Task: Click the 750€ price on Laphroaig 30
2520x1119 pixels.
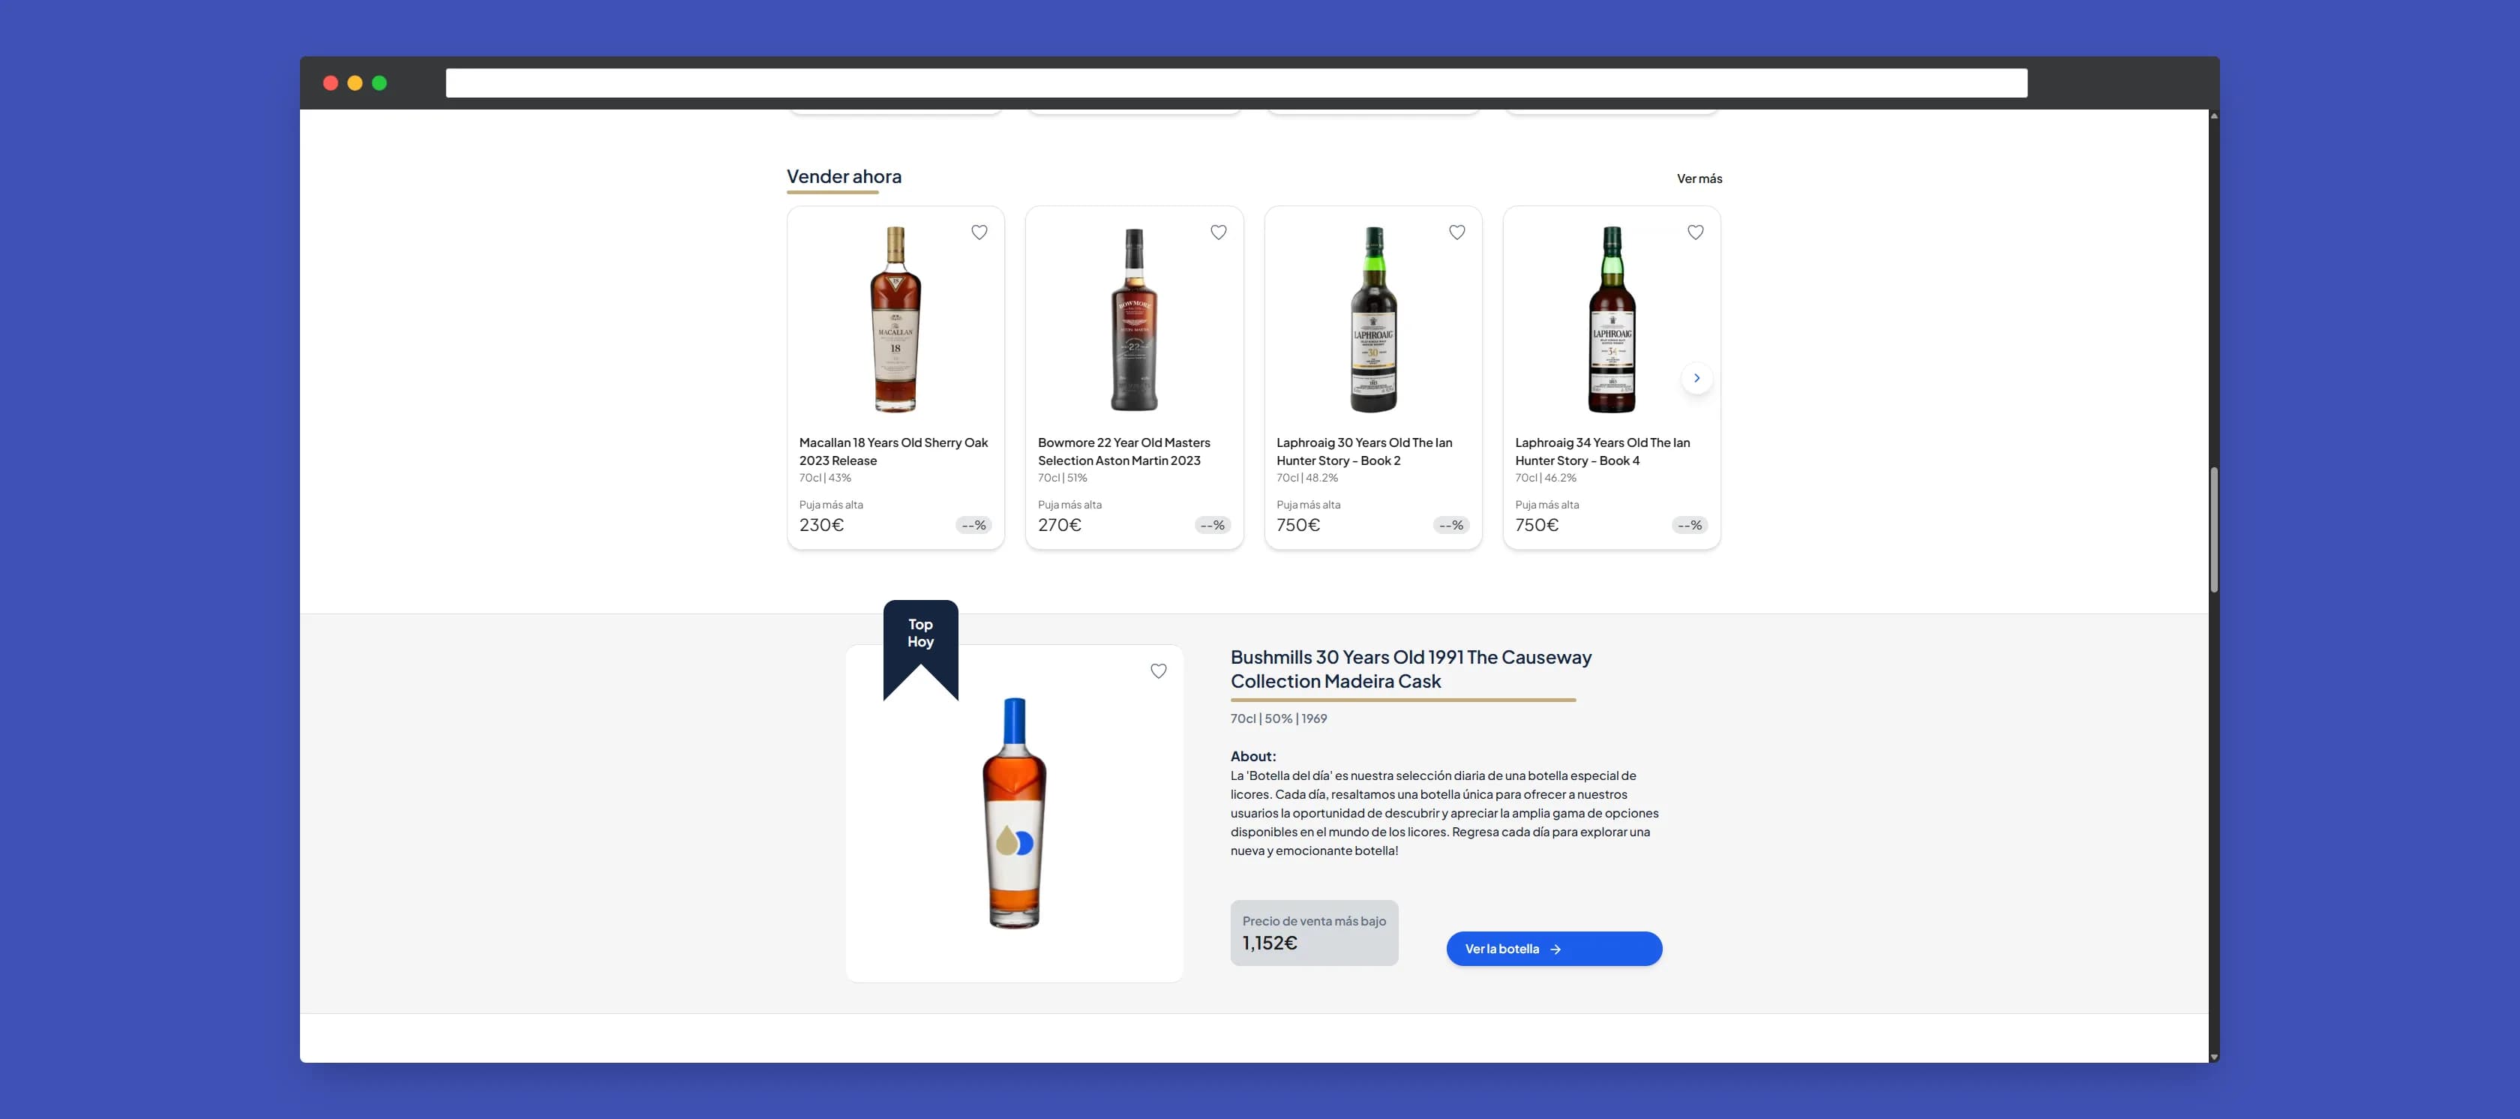Action: [1298, 525]
